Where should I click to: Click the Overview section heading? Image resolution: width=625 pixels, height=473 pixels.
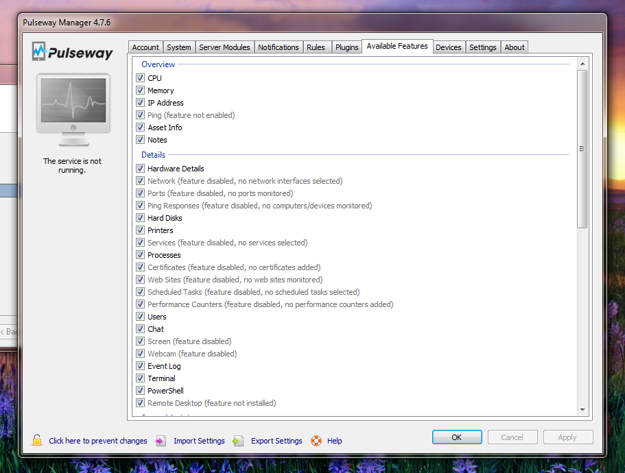158,64
